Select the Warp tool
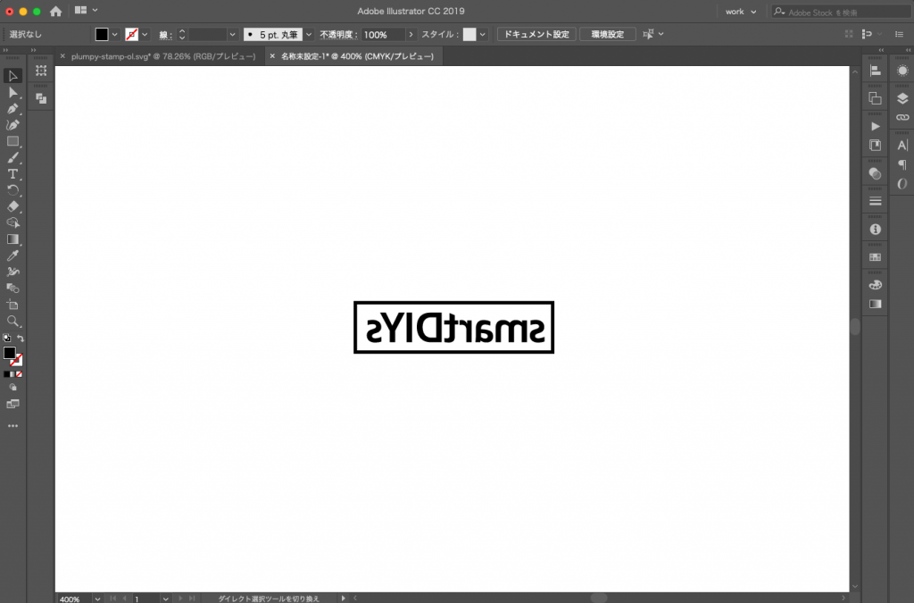Screen dimensions: 914x603 click(12, 272)
